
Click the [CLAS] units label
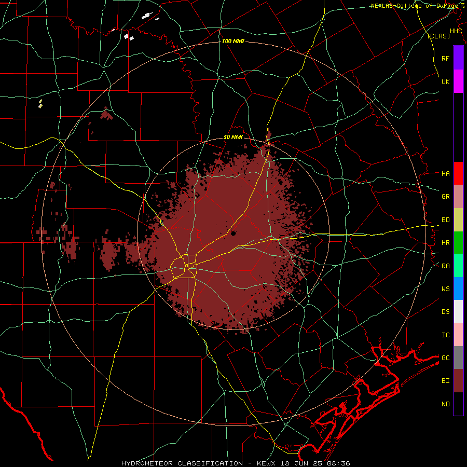(438, 36)
